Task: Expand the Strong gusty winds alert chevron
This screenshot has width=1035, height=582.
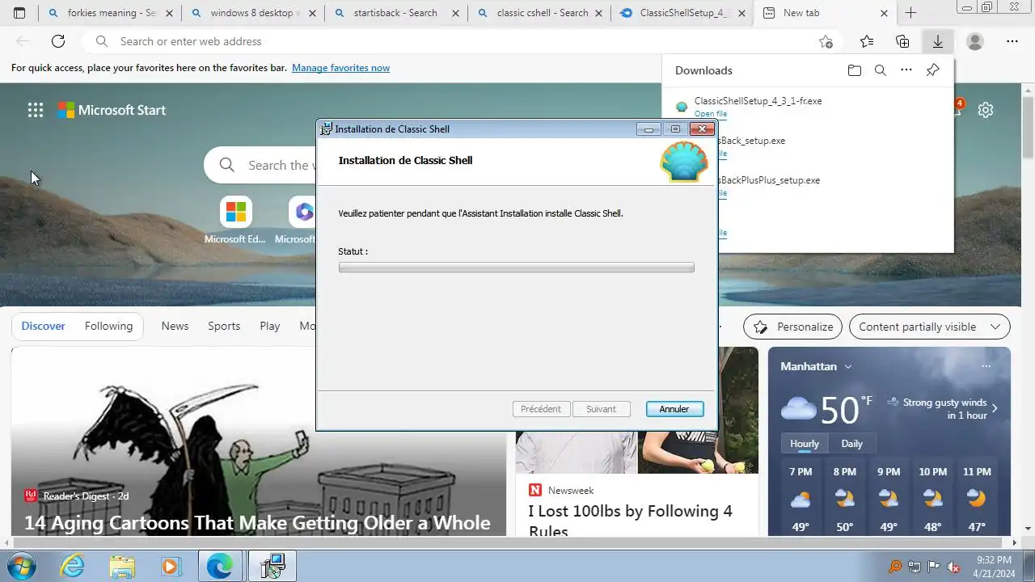Action: pyautogui.click(x=995, y=408)
